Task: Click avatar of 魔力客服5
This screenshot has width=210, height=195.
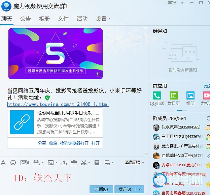Action: point(156,146)
